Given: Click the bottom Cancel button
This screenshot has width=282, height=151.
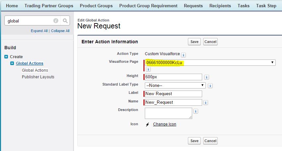Looking at the screenshot, I should tap(210, 141).
